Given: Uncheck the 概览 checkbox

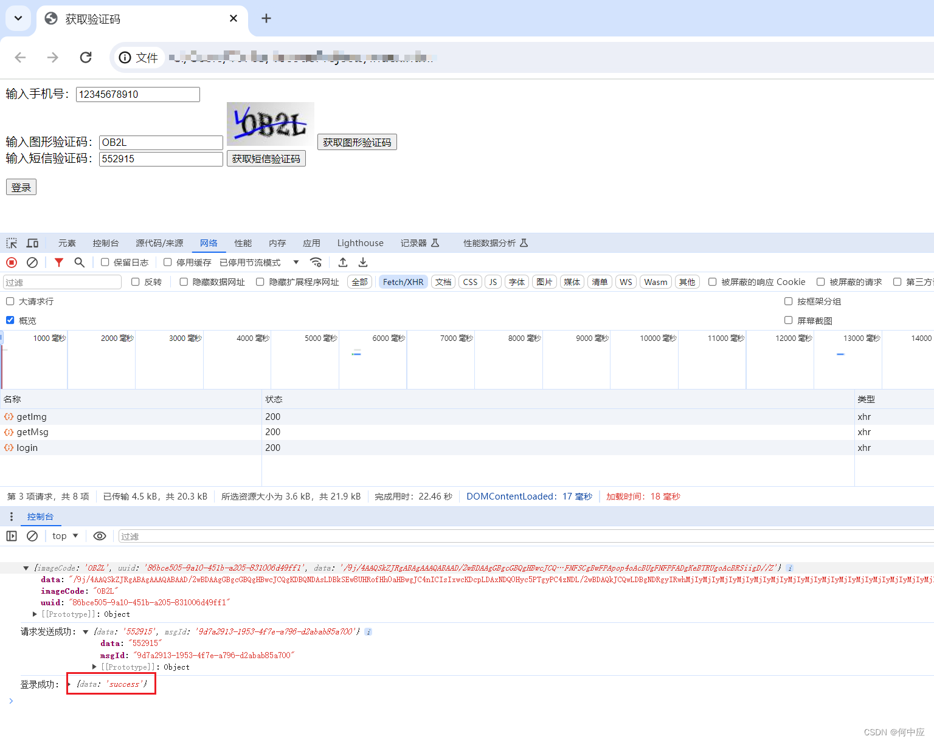Looking at the screenshot, I should (10, 320).
